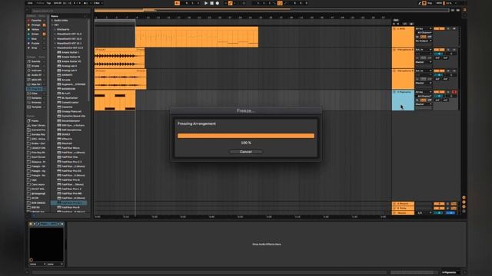This screenshot has height=276, width=492.
Task: Toggle the device activator in device view
Action: pos(31,224)
